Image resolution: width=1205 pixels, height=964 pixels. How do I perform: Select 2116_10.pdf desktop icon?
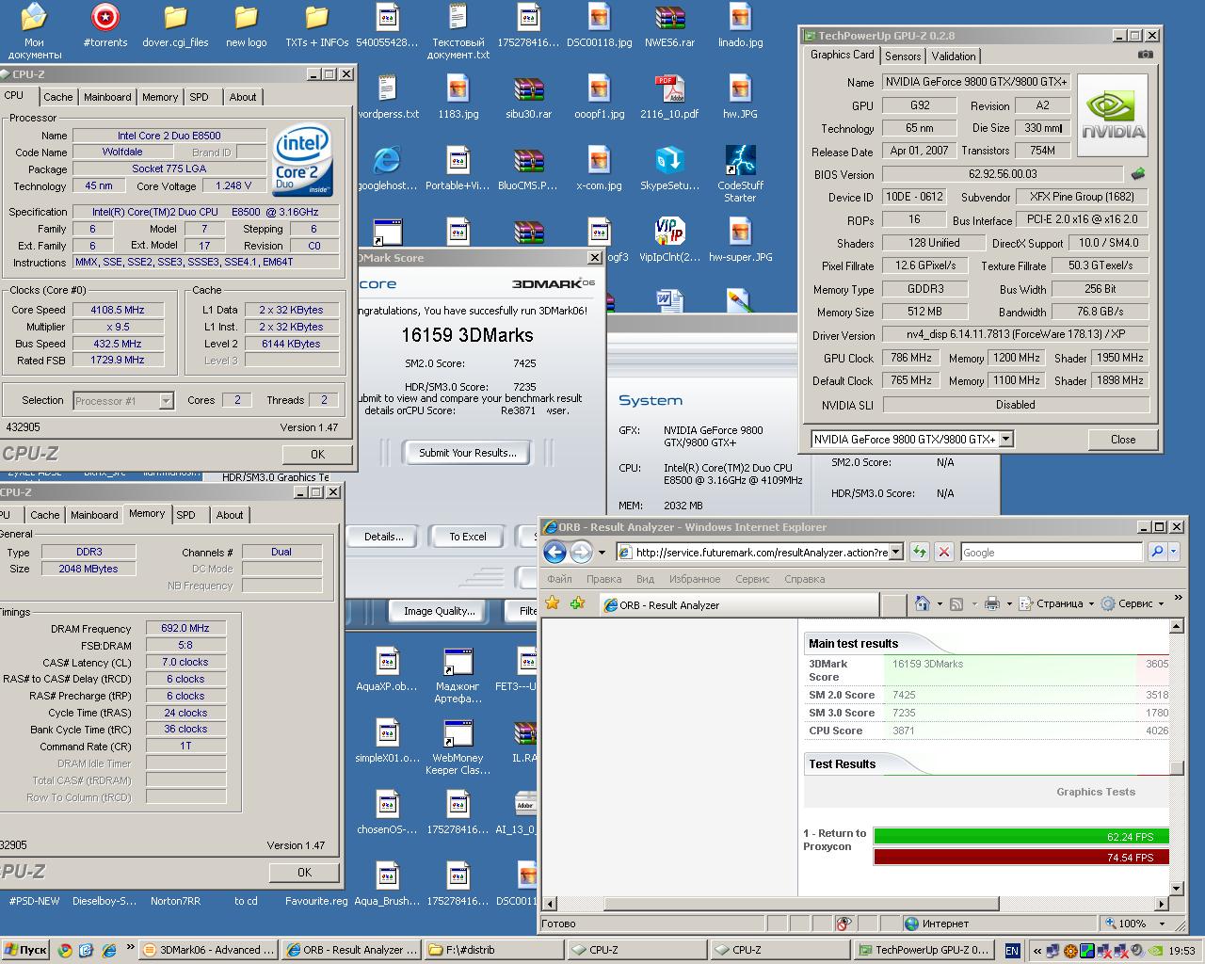670,98
